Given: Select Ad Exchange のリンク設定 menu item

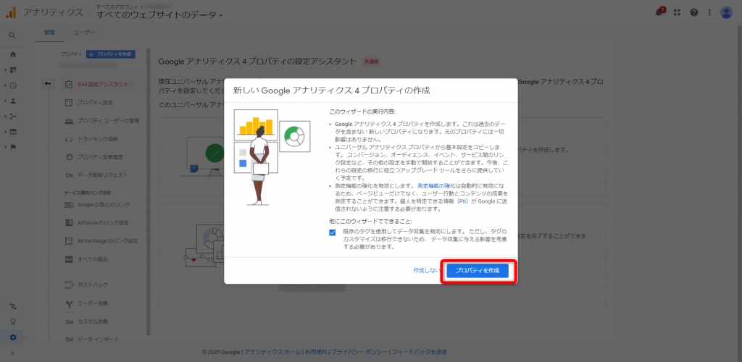Looking at the screenshot, I should [x=103, y=241].
